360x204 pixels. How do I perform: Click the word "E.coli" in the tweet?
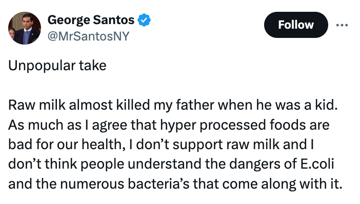click(x=317, y=164)
